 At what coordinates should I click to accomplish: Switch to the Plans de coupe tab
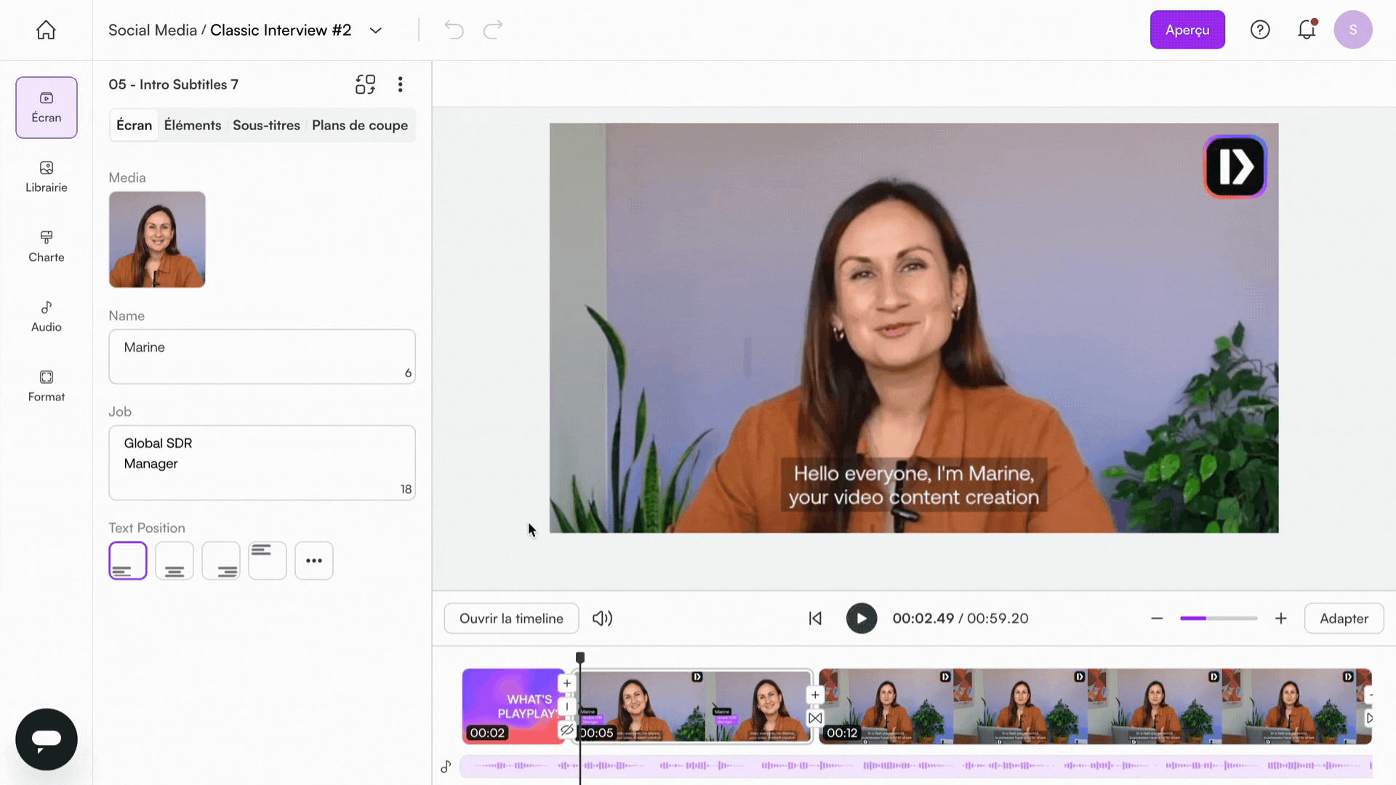[359, 125]
